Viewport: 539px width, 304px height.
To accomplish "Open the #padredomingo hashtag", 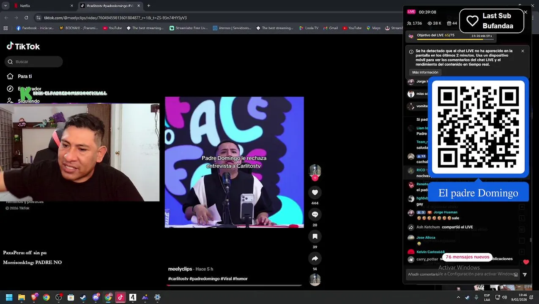I will pyautogui.click(x=205, y=279).
